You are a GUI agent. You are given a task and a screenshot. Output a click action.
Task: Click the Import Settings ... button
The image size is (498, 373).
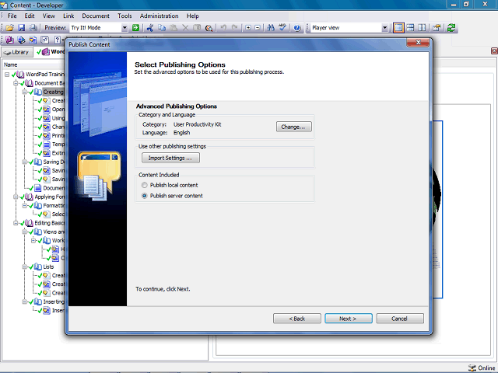170,158
